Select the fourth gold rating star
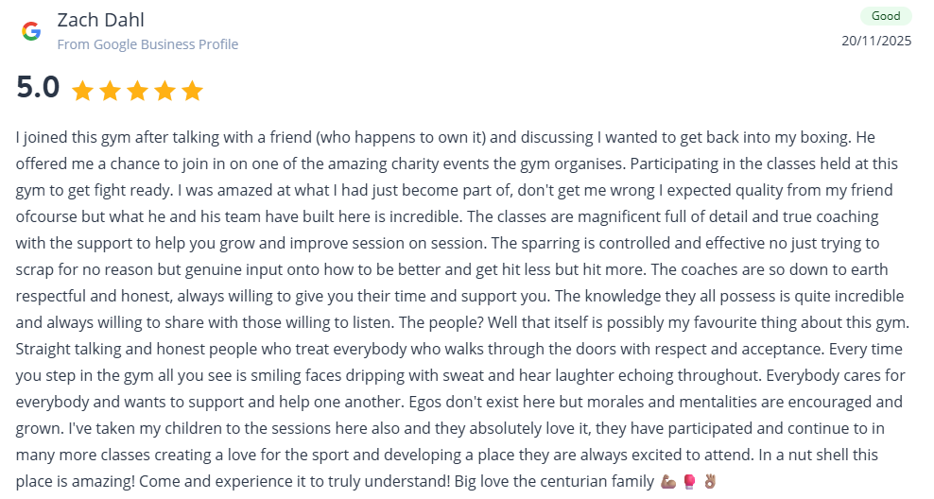 (164, 91)
